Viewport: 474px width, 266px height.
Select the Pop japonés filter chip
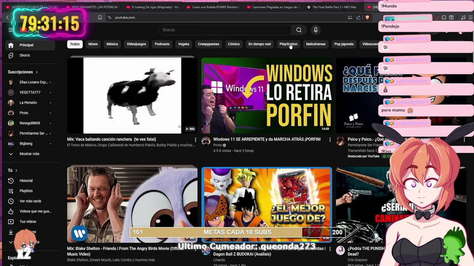(344, 44)
